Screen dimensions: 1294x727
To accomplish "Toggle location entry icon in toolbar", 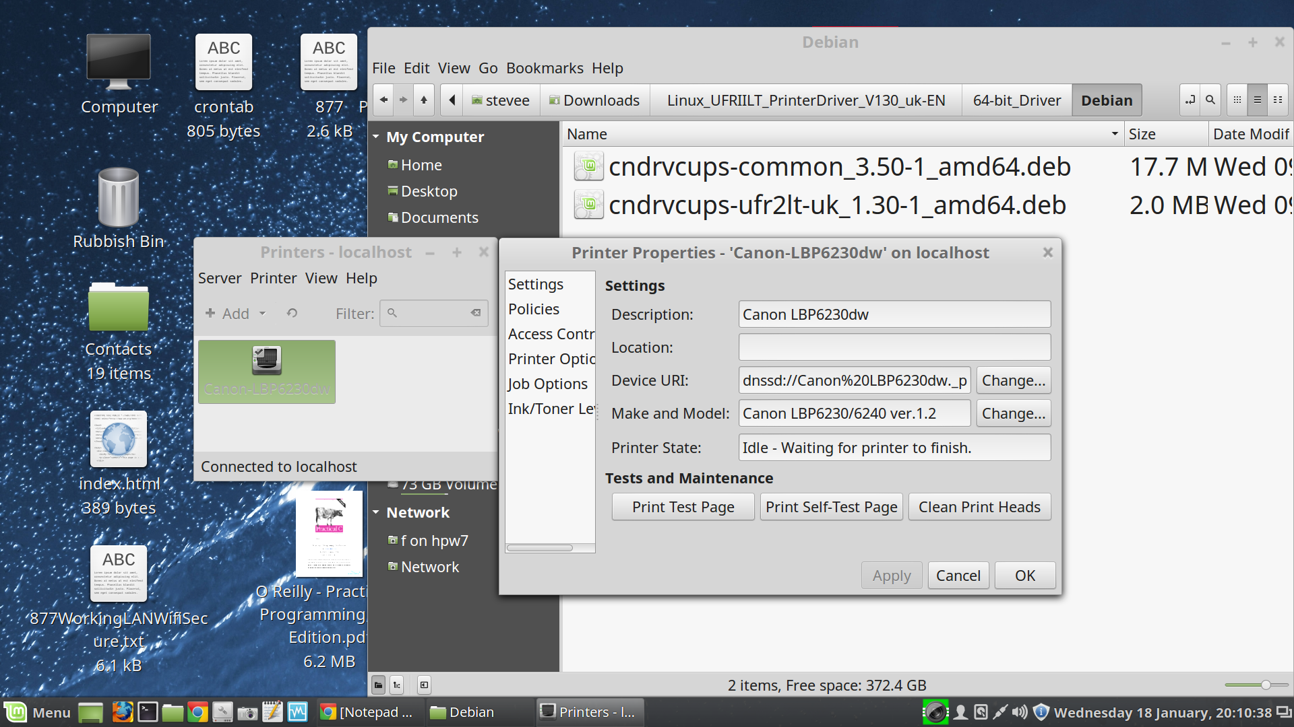I will [1190, 100].
